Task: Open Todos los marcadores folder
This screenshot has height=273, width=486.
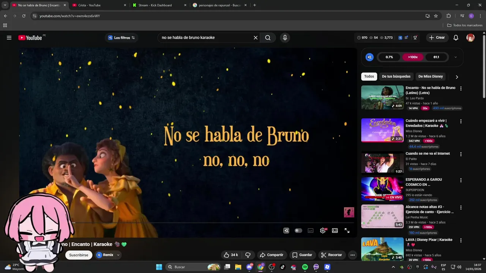Action: pyautogui.click(x=465, y=25)
